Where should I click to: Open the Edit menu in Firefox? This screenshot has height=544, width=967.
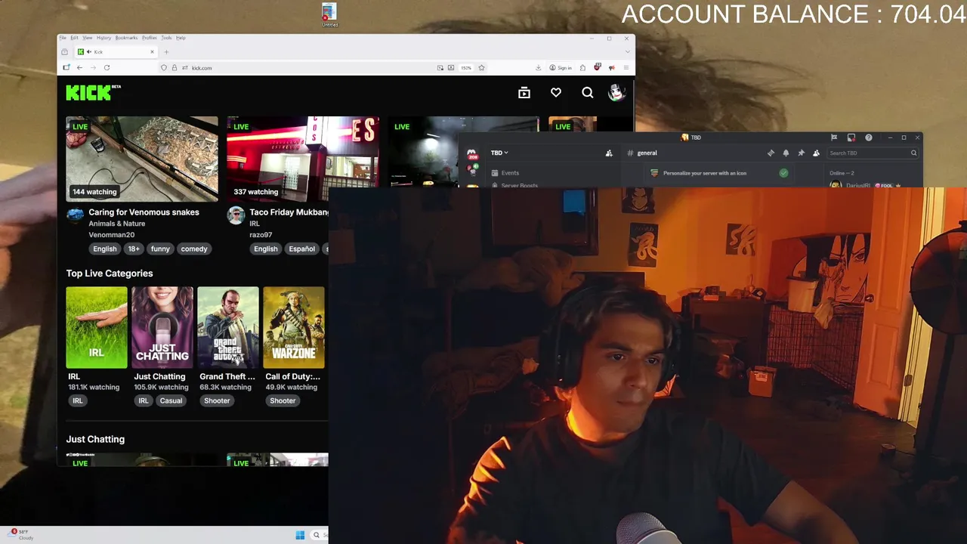(x=74, y=38)
